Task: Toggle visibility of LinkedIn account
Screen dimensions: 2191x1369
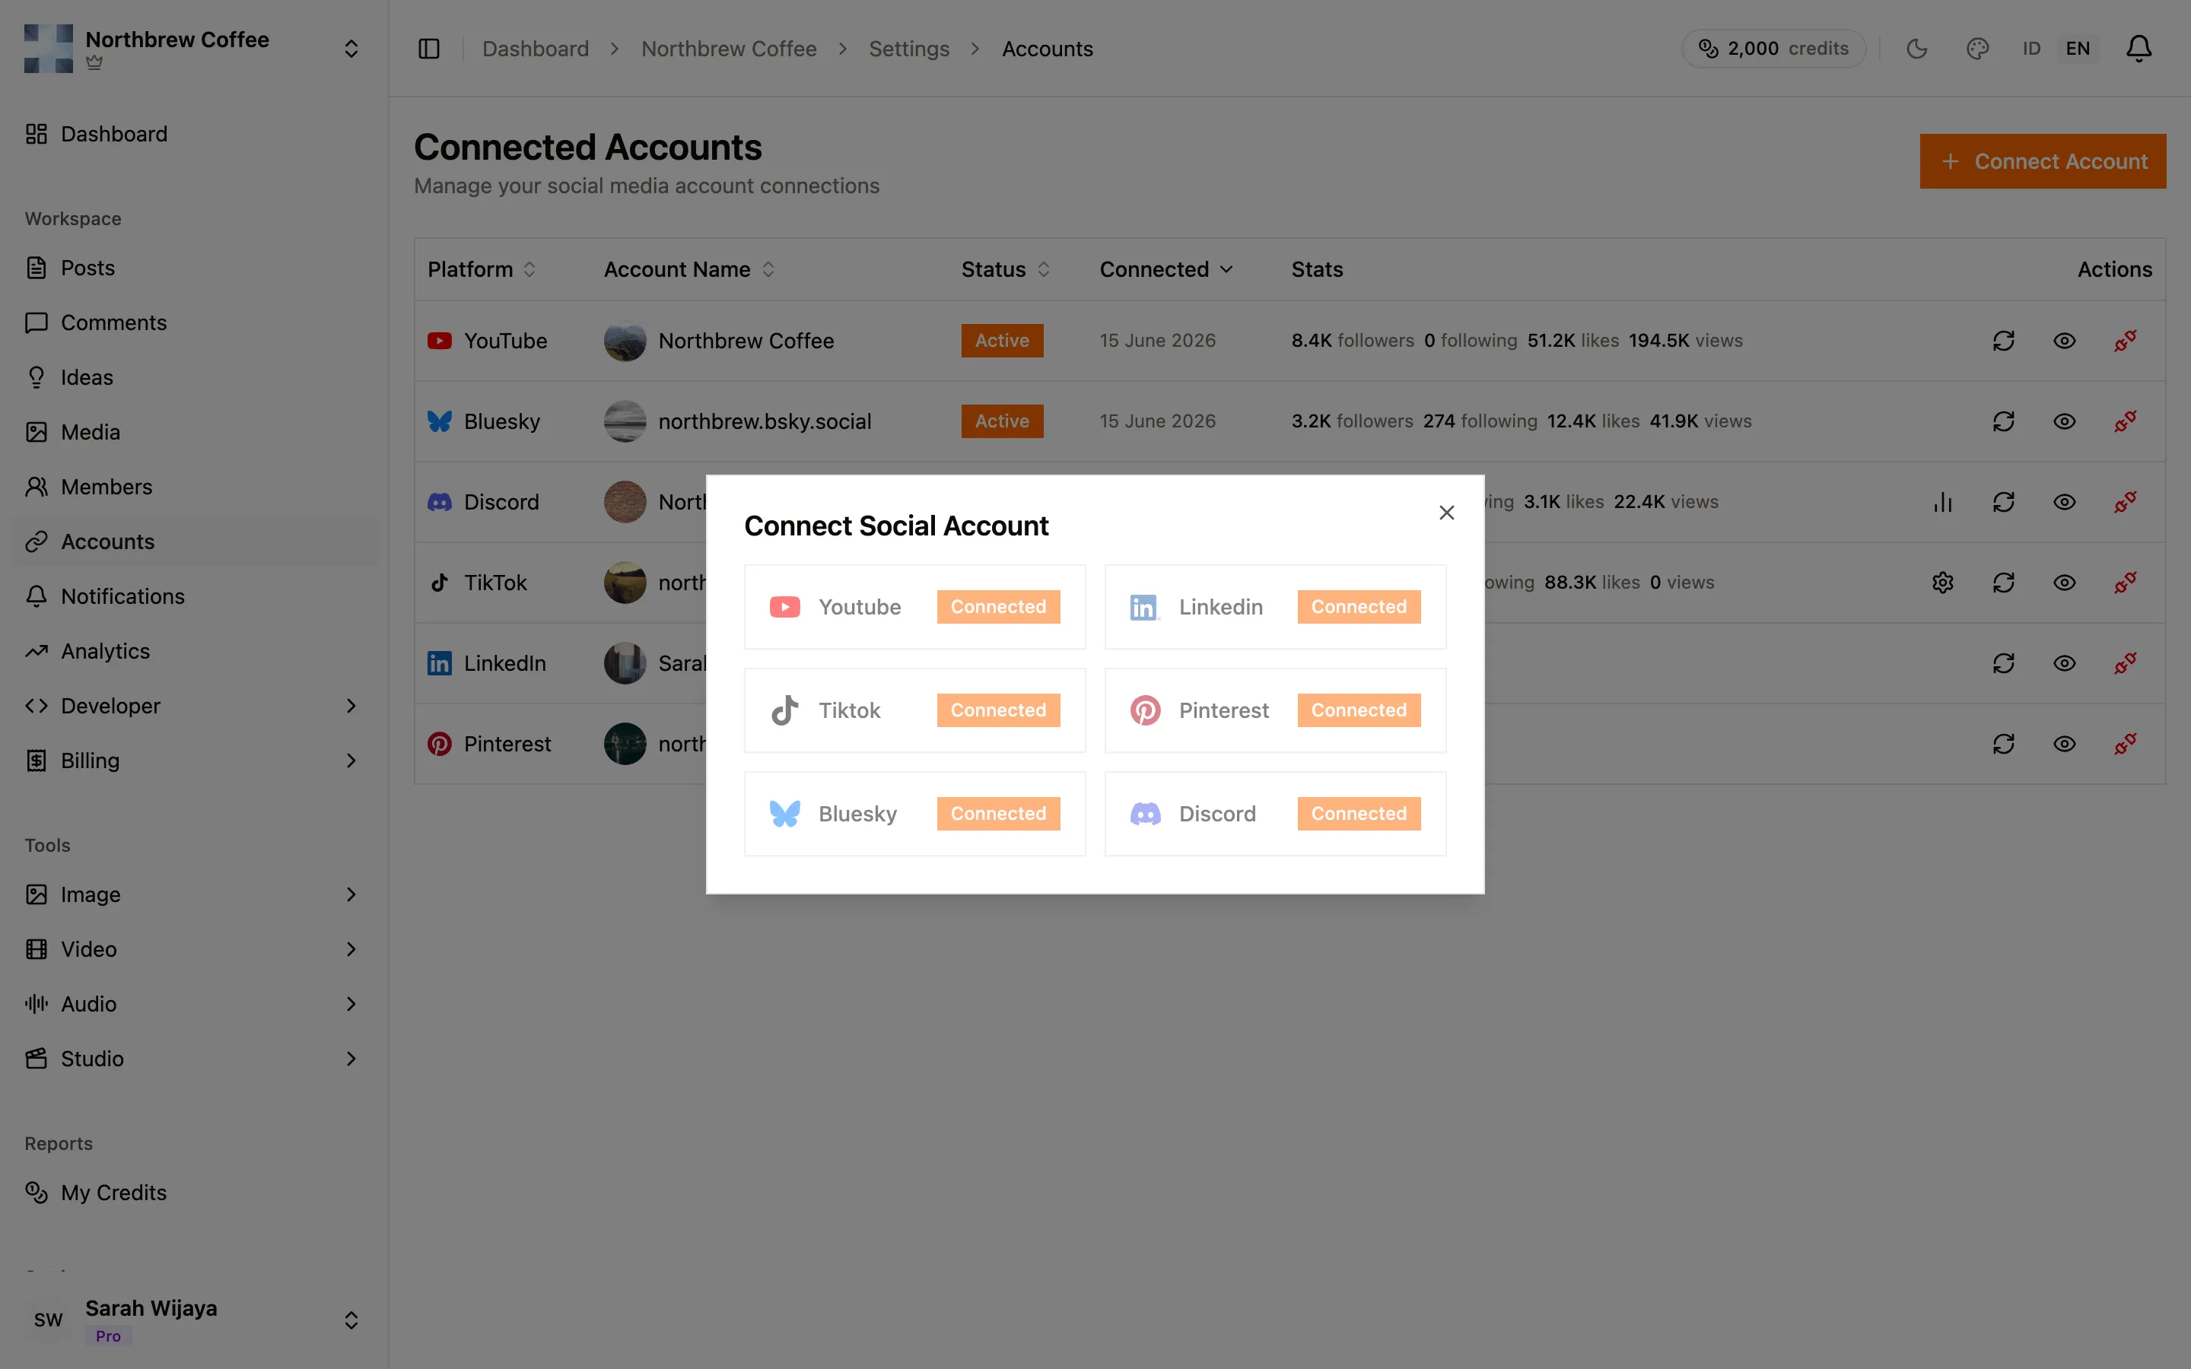Action: (x=2064, y=662)
